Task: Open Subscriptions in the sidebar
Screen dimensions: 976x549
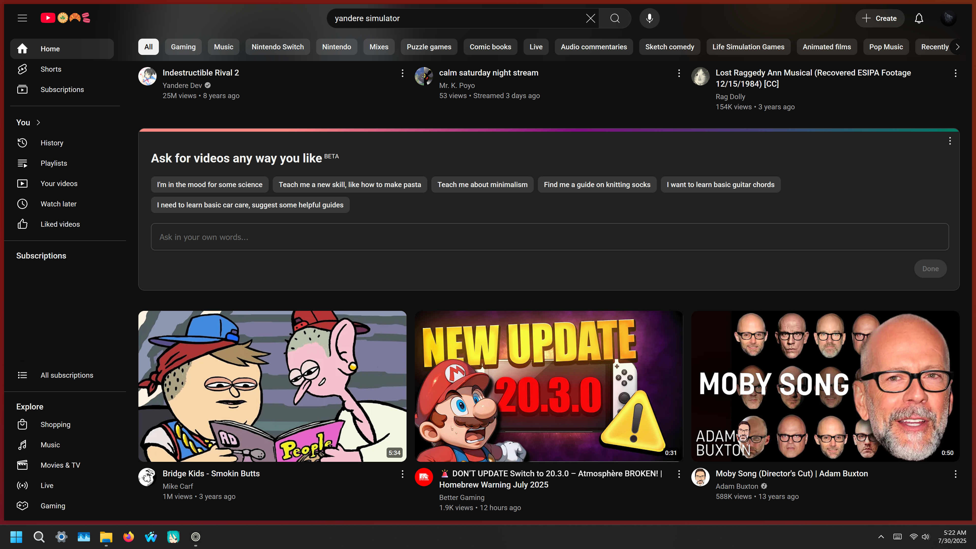Action: (x=62, y=89)
